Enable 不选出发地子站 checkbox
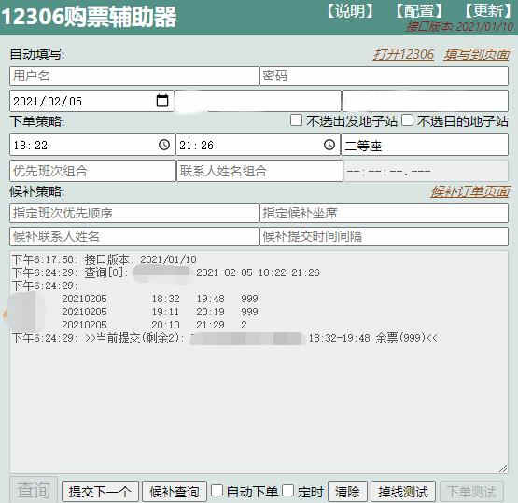The height and width of the screenshot is (503, 518). point(296,120)
